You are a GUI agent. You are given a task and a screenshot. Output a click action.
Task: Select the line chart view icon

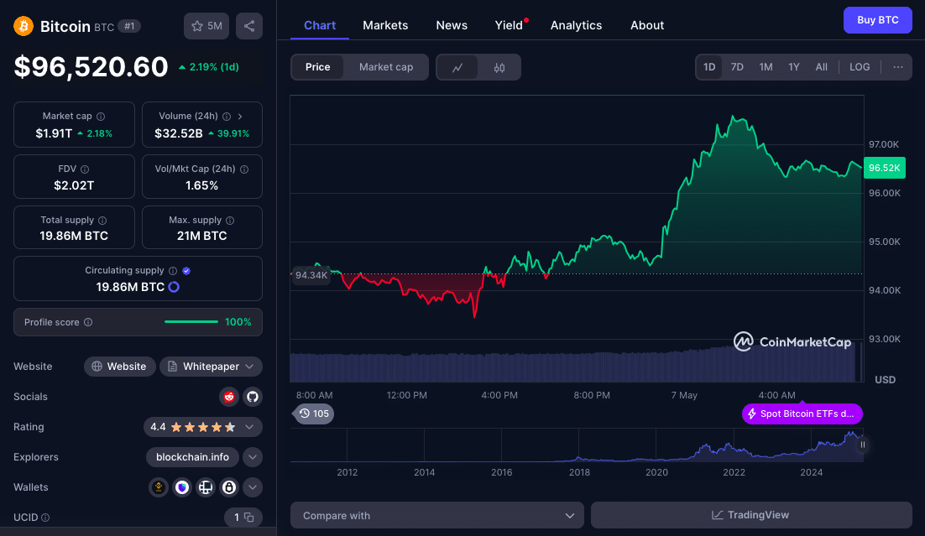(x=457, y=67)
